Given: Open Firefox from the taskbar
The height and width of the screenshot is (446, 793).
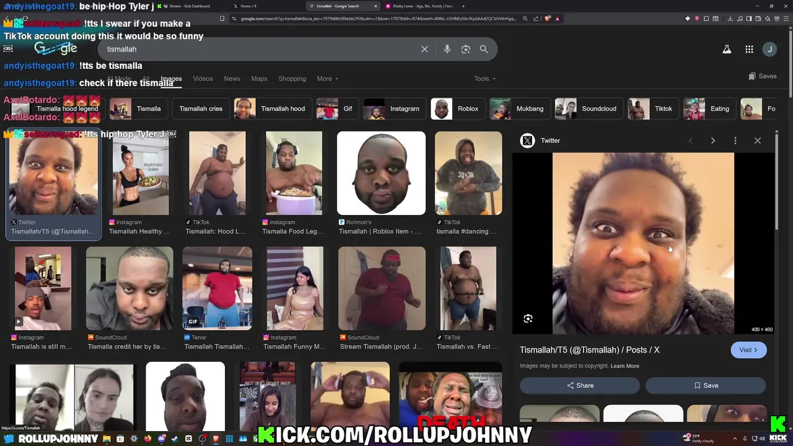Looking at the screenshot, I should pos(147,439).
